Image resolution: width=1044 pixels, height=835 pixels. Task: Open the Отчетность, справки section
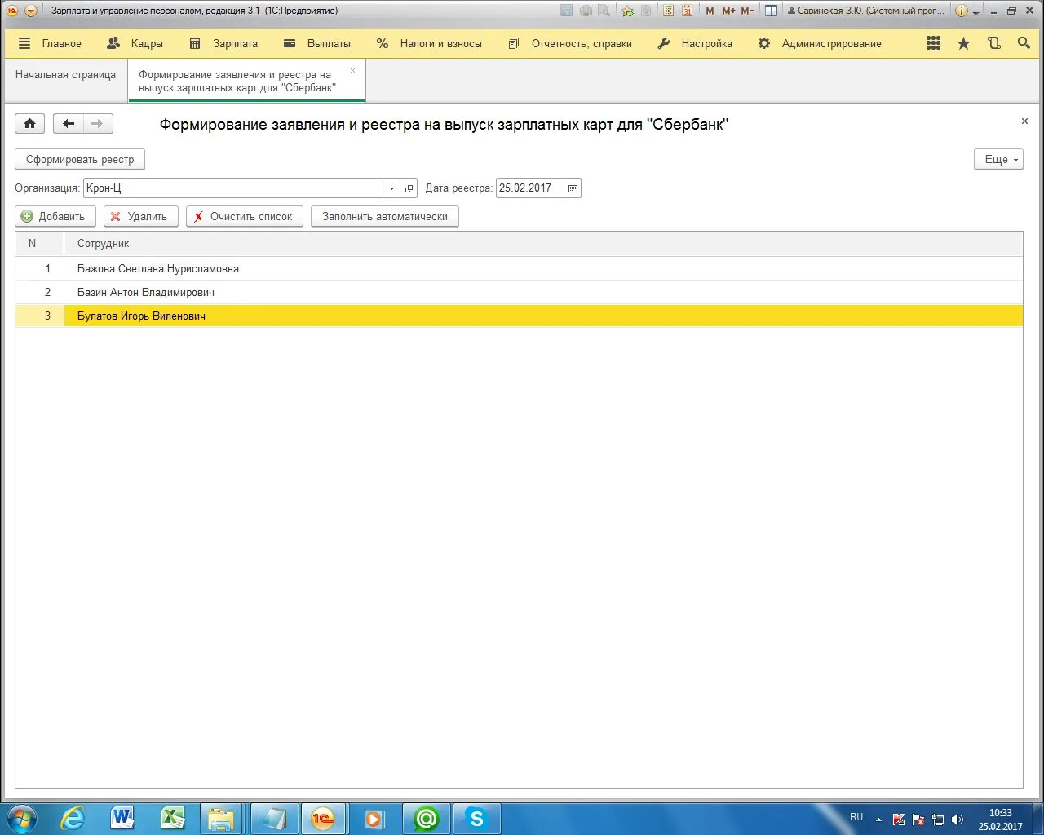point(570,43)
